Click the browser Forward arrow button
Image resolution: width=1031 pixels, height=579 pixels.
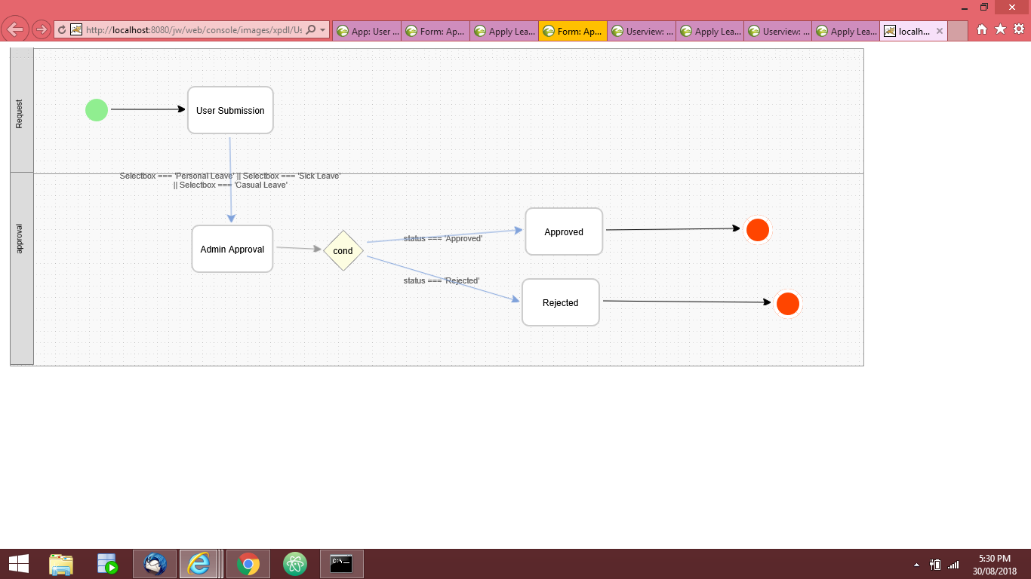(x=41, y=30)
